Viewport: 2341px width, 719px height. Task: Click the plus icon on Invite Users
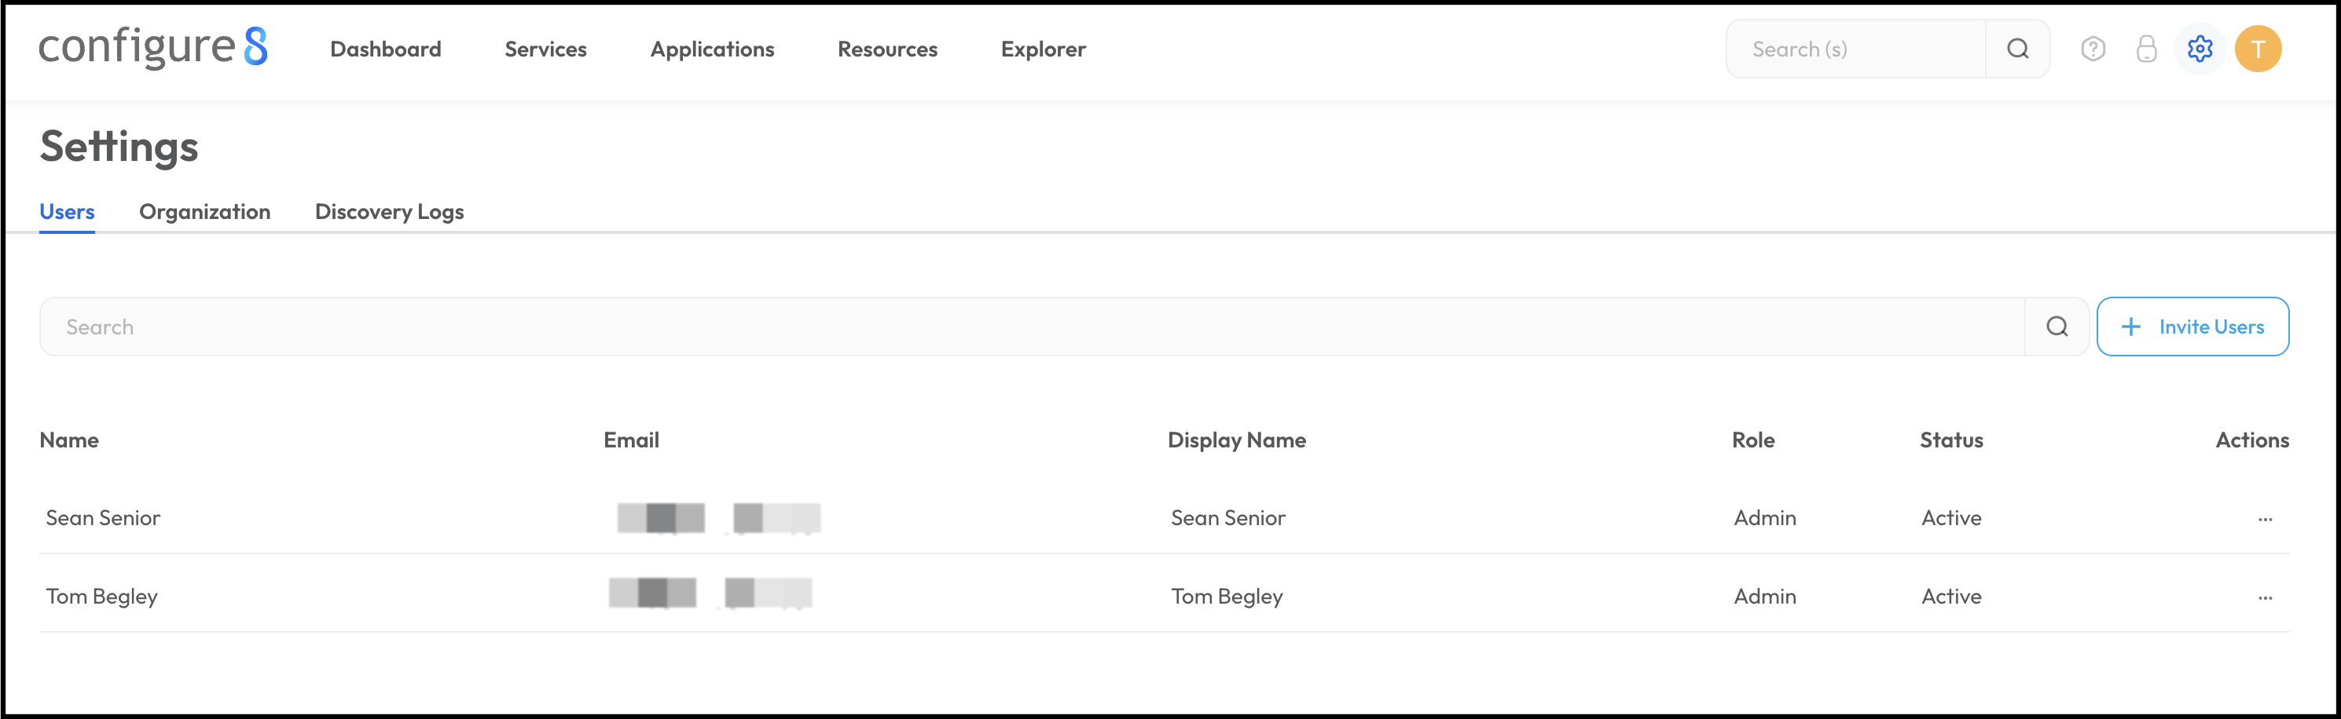point(2131,327)
